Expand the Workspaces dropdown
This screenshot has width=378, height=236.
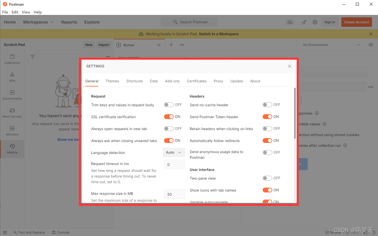point(38,22)
